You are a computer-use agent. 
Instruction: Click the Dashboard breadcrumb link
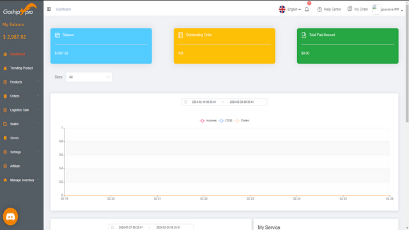point(63,10)
